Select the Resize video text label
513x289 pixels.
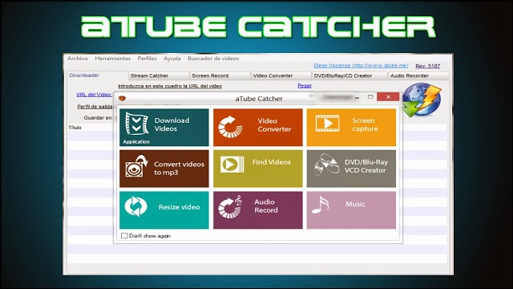179,207
